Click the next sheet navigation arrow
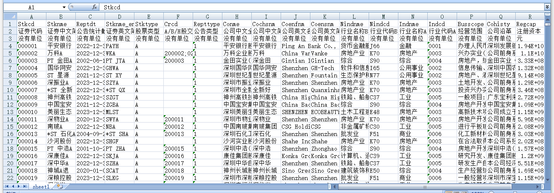The width and height of the screenshot is (554, 193). (19, 186)
